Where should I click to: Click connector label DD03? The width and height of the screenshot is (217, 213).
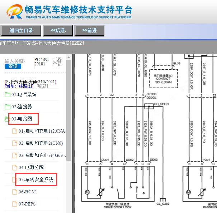(x=154, y=160)
